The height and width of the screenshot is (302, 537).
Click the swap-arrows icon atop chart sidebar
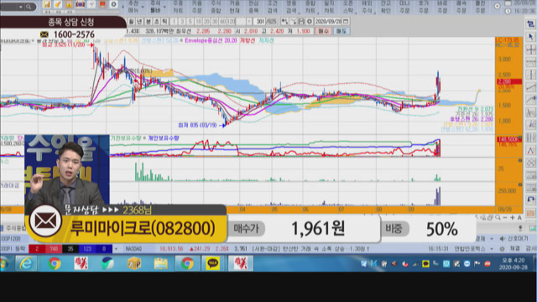tap(530, 24)
